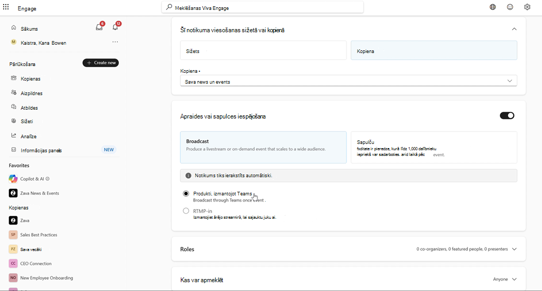The image size is (542, 291).
Task: Open Informācijas panelis in the sidebar
Action: tap(41, 151)
